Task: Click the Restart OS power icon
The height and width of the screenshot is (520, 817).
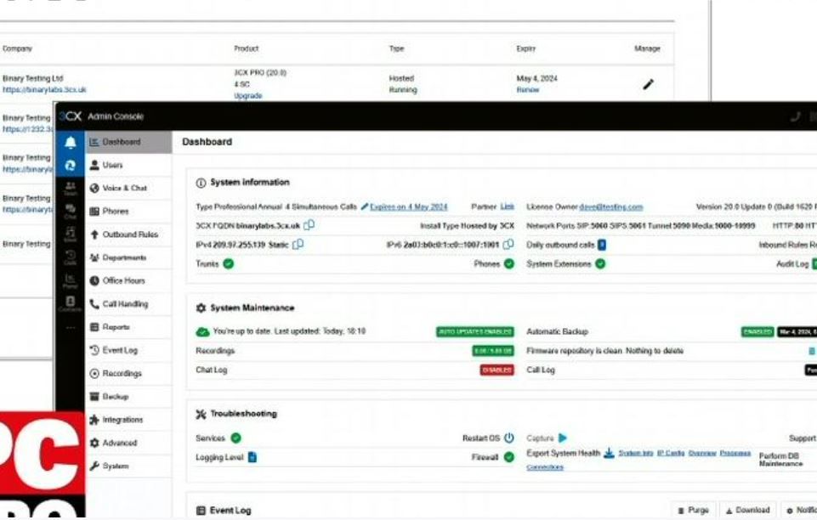Action: point(509,438)
